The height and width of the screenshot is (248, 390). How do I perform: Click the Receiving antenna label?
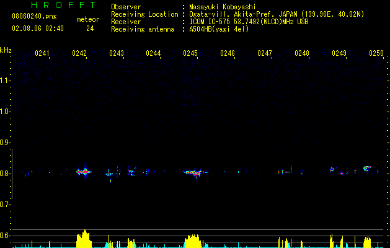[x=143, y=29]
